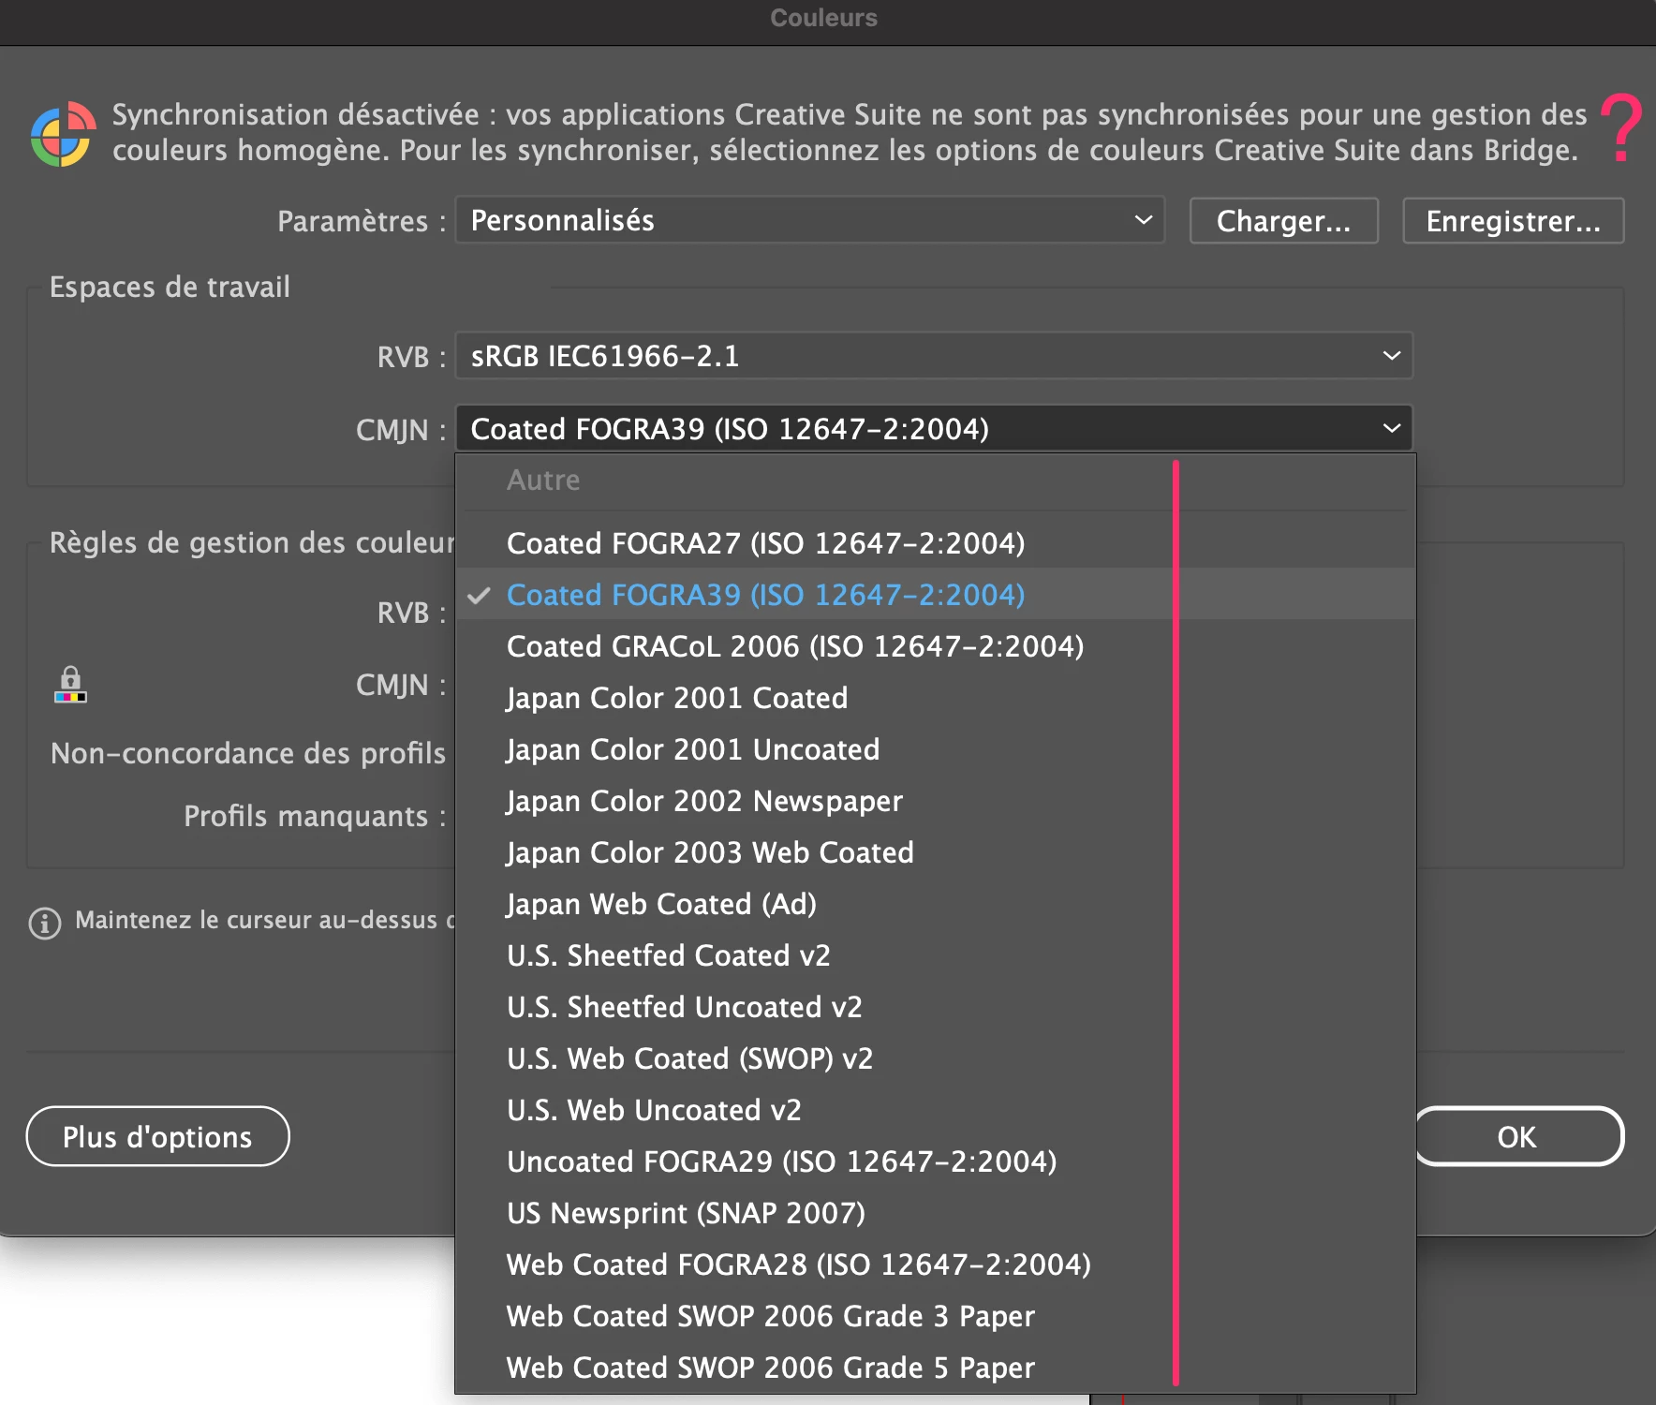Select U.S. Sheetfed Uncoated v2
1656x1405 pixels.
pyautogui.click(x=935, y=1007)
